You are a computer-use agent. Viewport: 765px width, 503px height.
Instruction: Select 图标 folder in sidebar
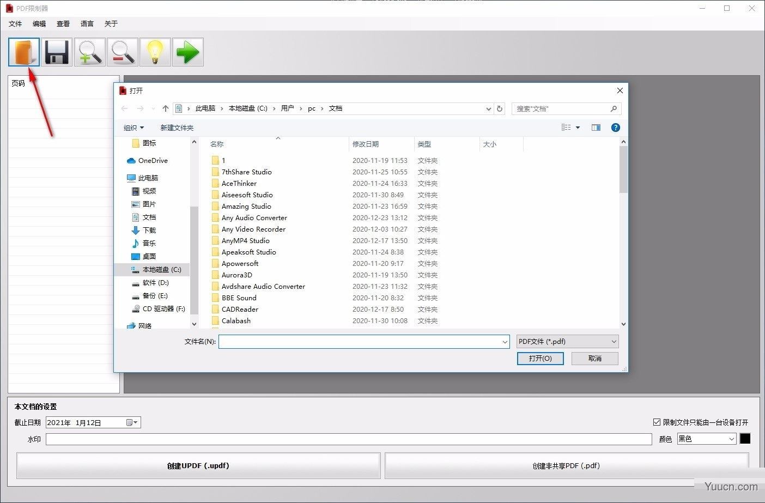point(144,143)
